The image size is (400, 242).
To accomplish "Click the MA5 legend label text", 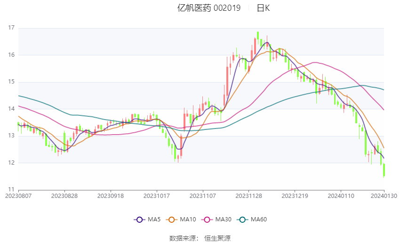I will [x=154, y=219].
